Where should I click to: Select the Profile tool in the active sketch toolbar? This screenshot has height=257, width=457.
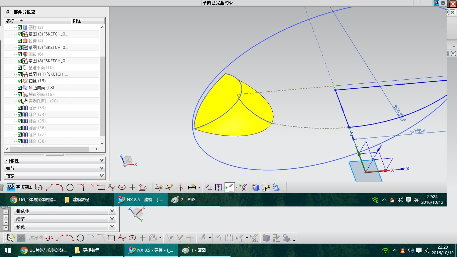pos(39,187)
